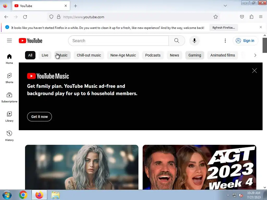
Task: Close the YouTube Music promo banner
Action: [254, 71]
